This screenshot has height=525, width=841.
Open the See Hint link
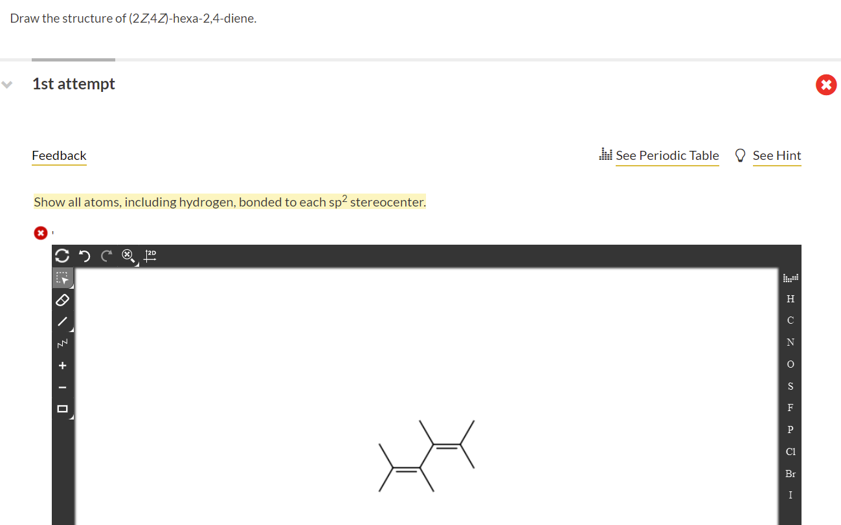pyautogui.click(x=776, y=155)
